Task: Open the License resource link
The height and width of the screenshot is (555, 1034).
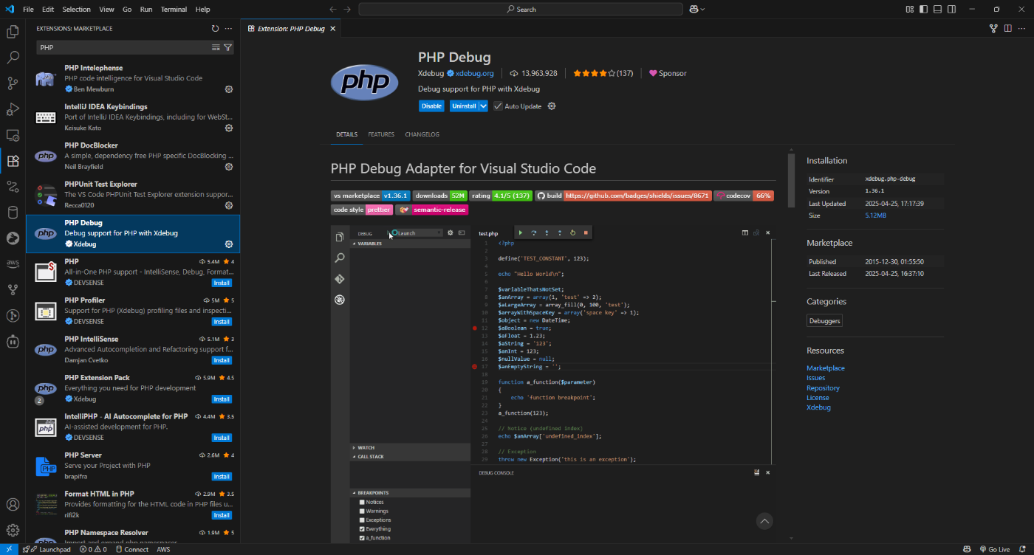Action: (x=818, y=398)
